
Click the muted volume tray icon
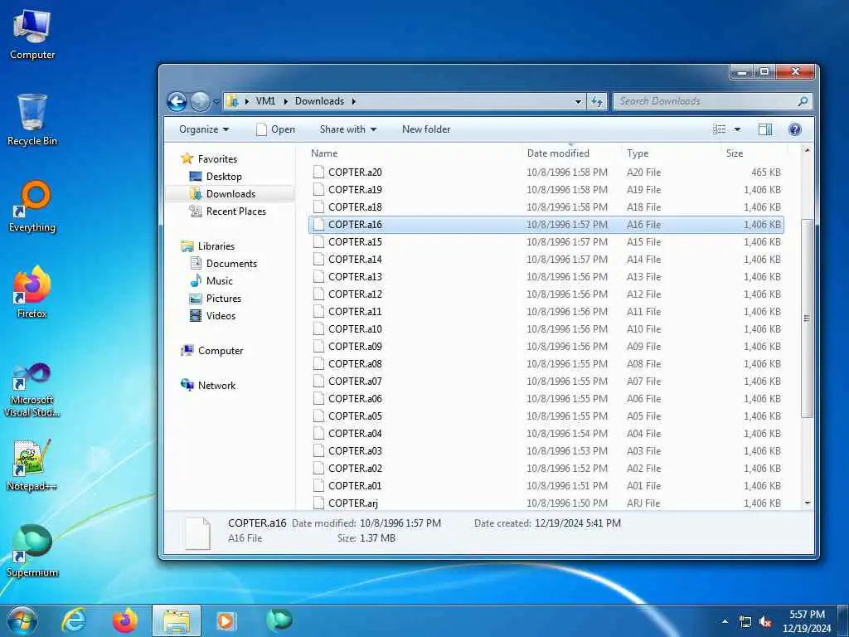pyautogui.click(x=765, y=622)
